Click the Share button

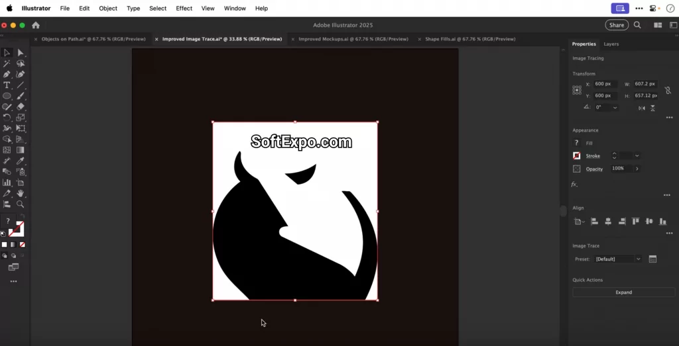pyautogui.click(x=616, y=25)
